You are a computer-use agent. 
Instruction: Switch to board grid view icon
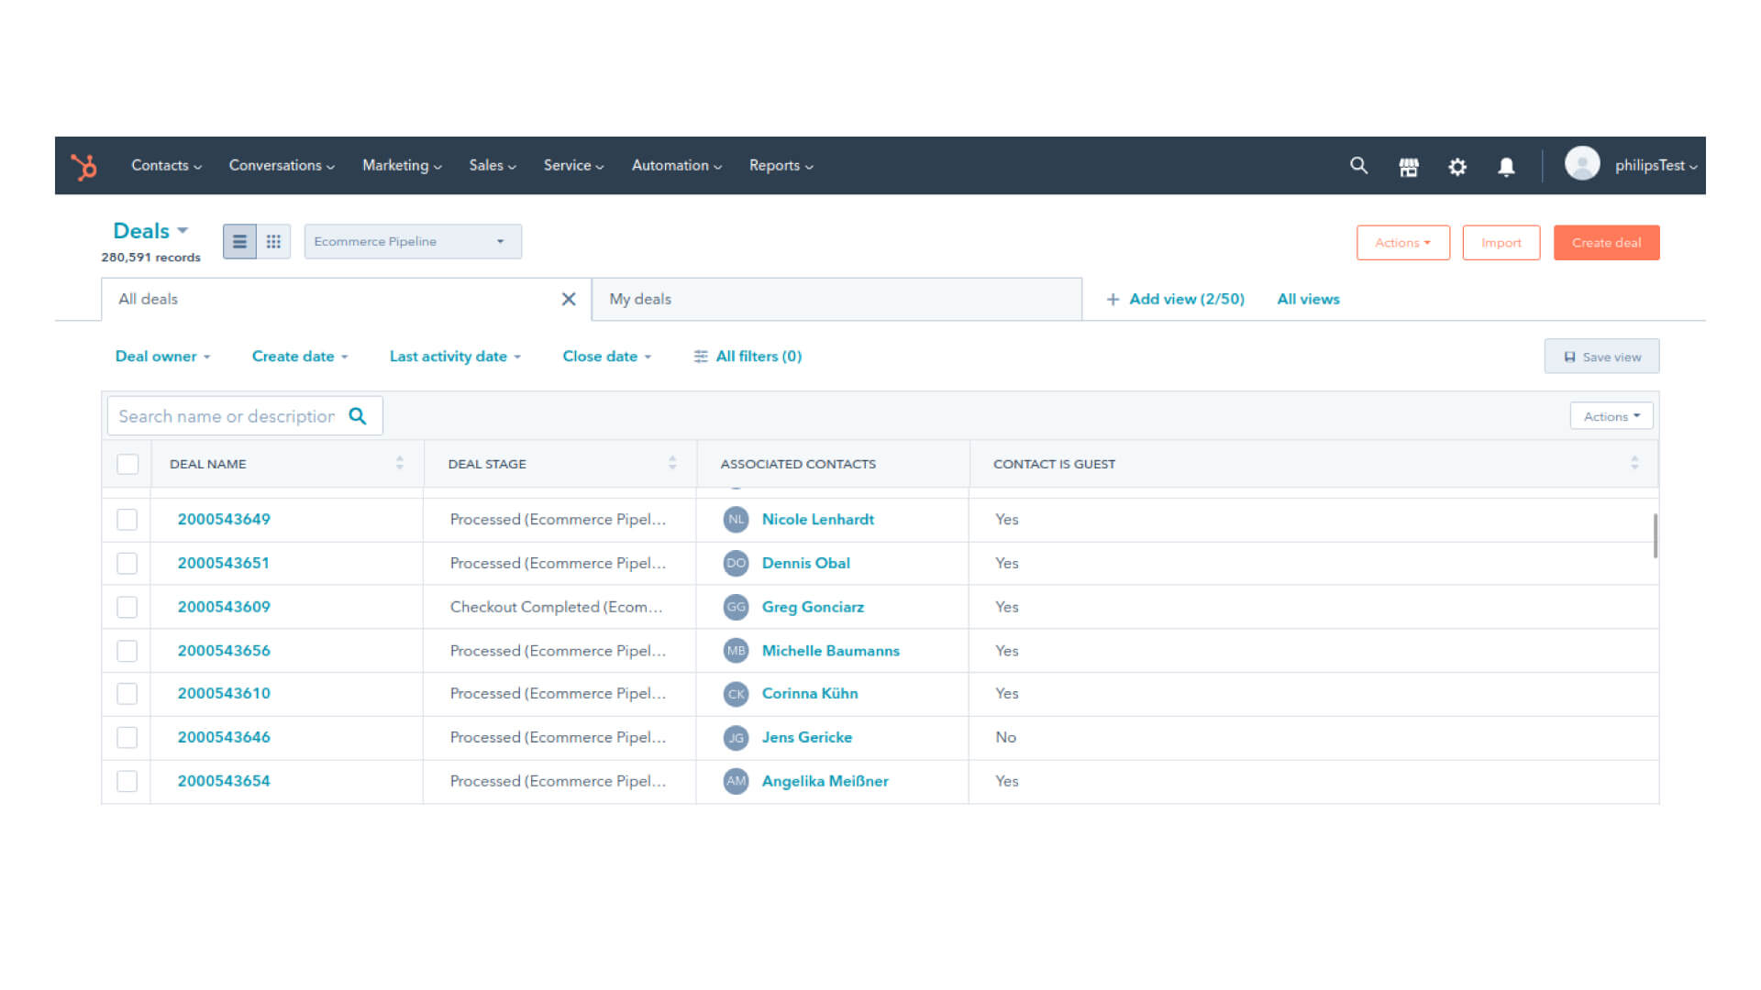point(273,242)
